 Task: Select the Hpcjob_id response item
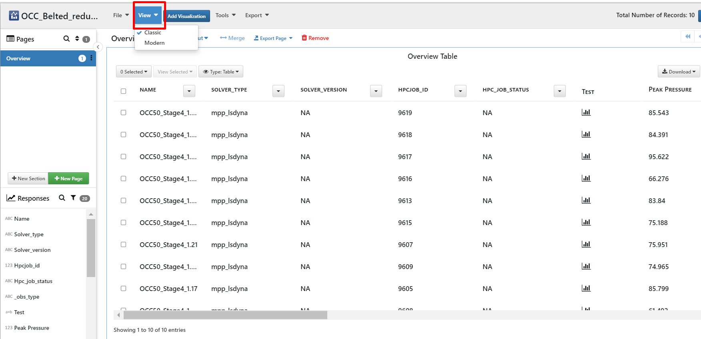(x=27, y=265)
